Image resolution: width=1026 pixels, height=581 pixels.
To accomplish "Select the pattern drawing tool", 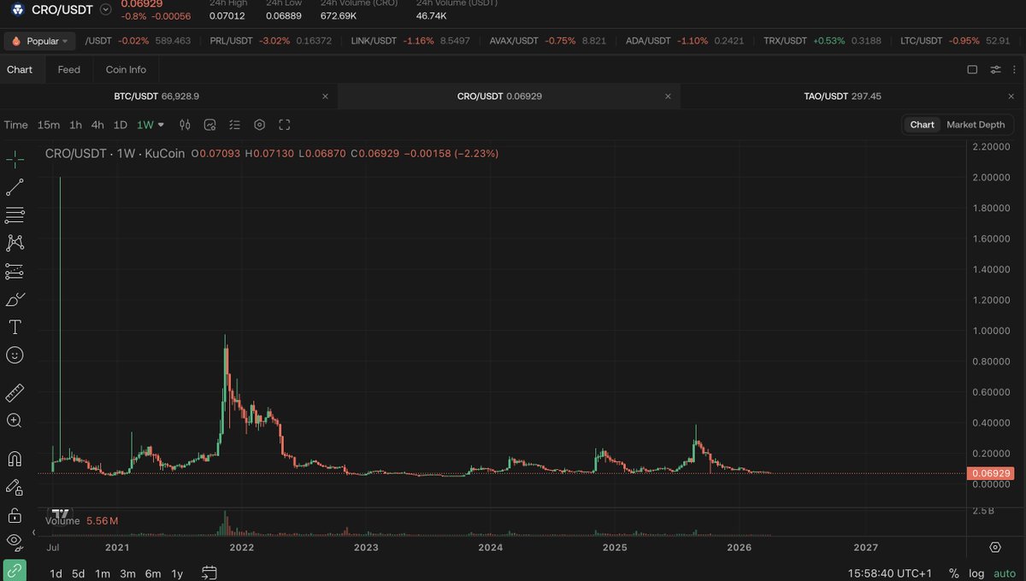I will click(15, 244).
